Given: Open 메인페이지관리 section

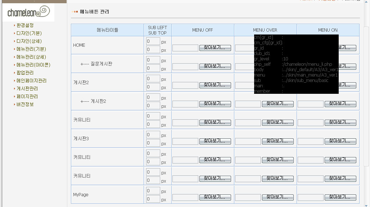Looking at the screenshot, I should tap(31, 80).
